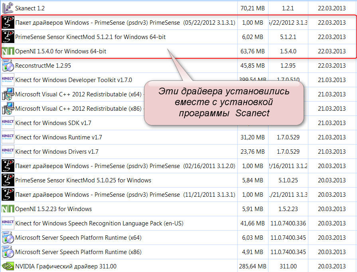
Task: Click the Kinect for Windows Runtime v1.7 icon
Action: click(8, 137)
